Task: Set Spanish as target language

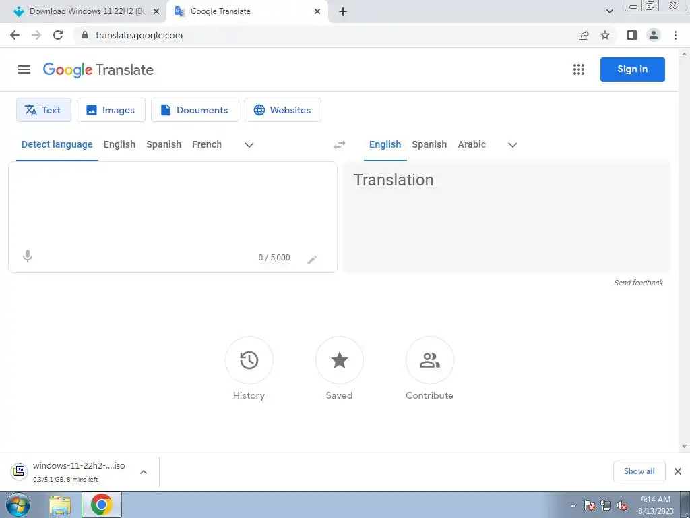Action: 429,144
